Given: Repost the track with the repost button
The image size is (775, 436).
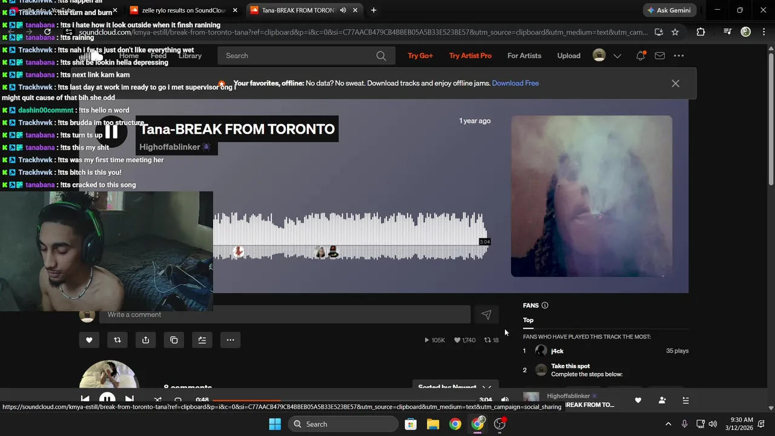Looking at the screenshot, I should click(117, 340).
